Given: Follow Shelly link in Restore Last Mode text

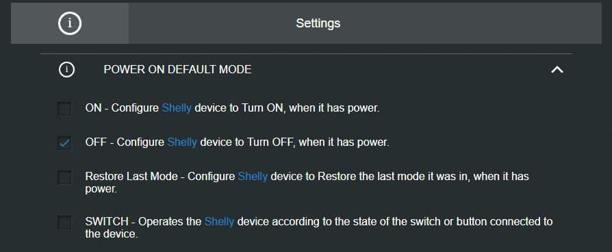Looking at the screenshot, I should coord(253,177).
